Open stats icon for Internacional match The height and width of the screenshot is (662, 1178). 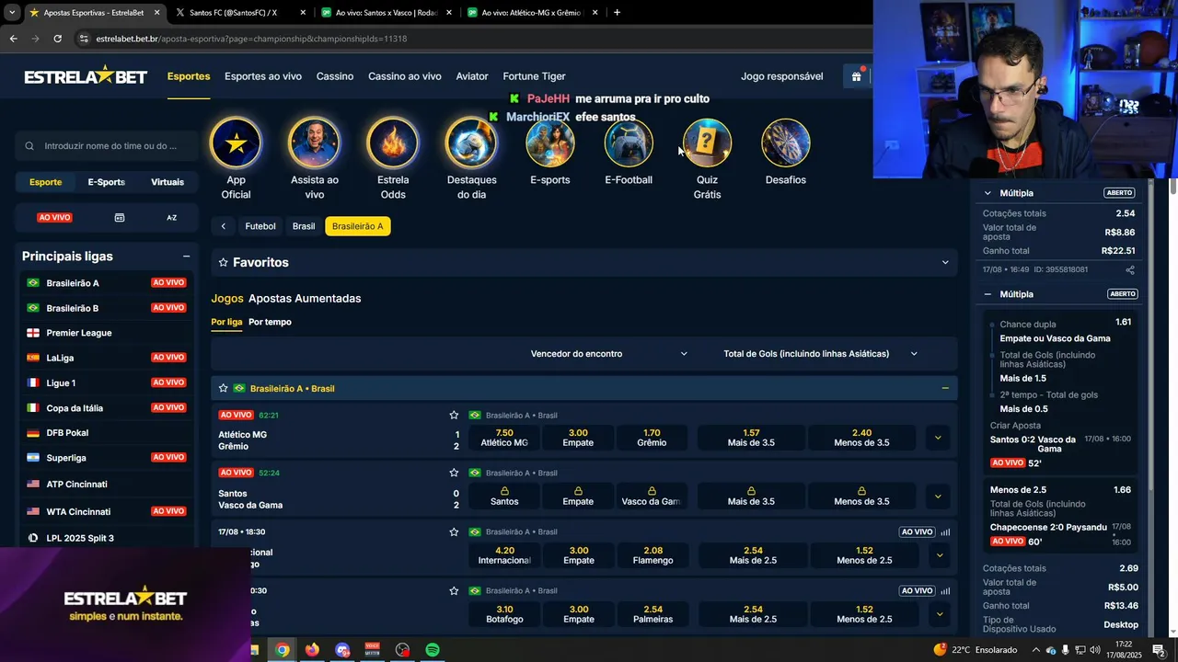945,531
